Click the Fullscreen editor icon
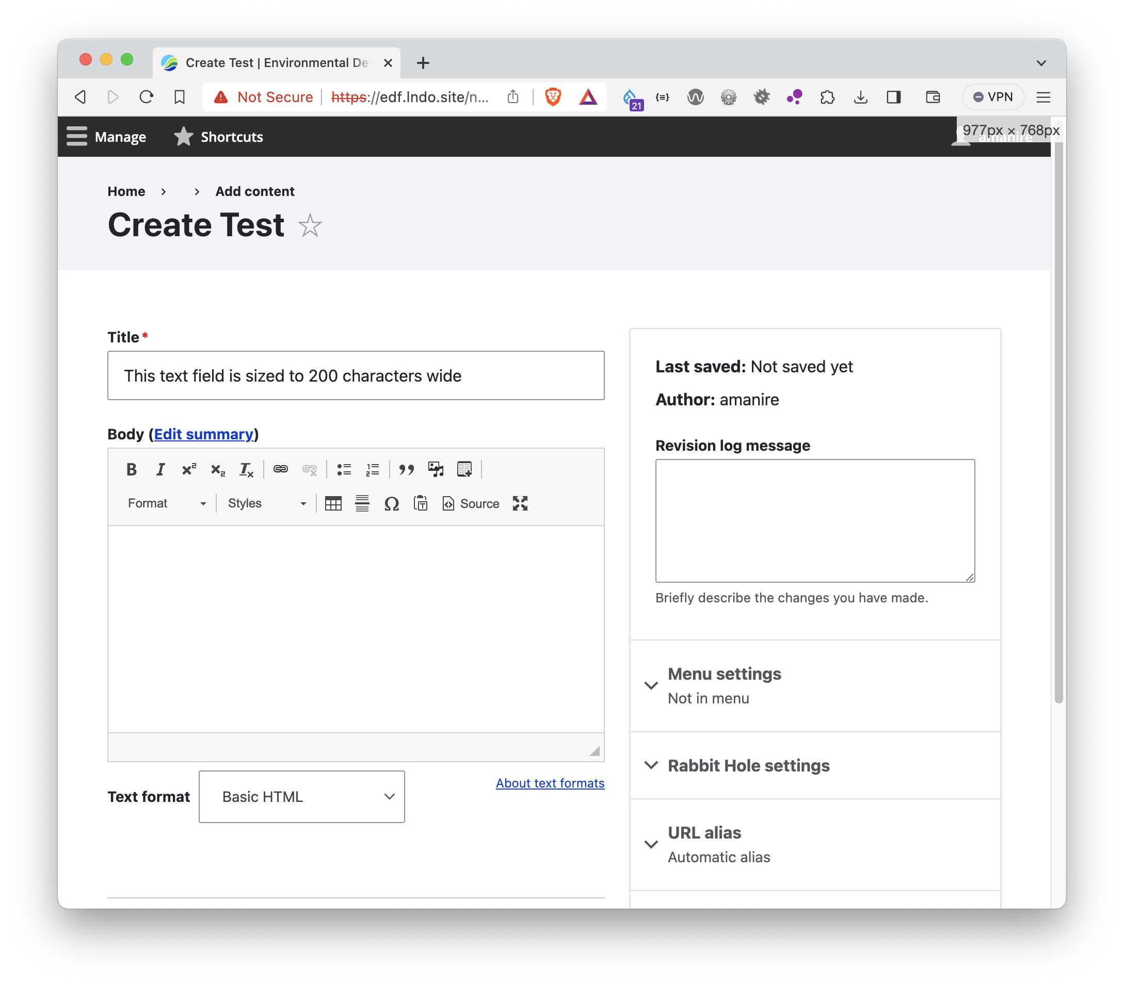The width and height of the screenshot is (1124, 985). pyautogui.click(x=523, y=503)
